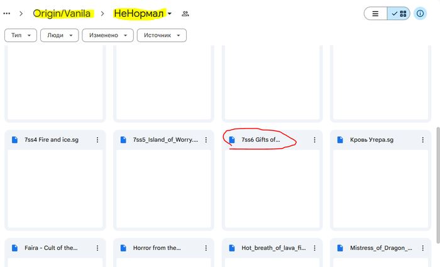This screenshot has width=440, height=267.
Task: Expand the Источник filter dropdown
Action: [x=162, y=36]
